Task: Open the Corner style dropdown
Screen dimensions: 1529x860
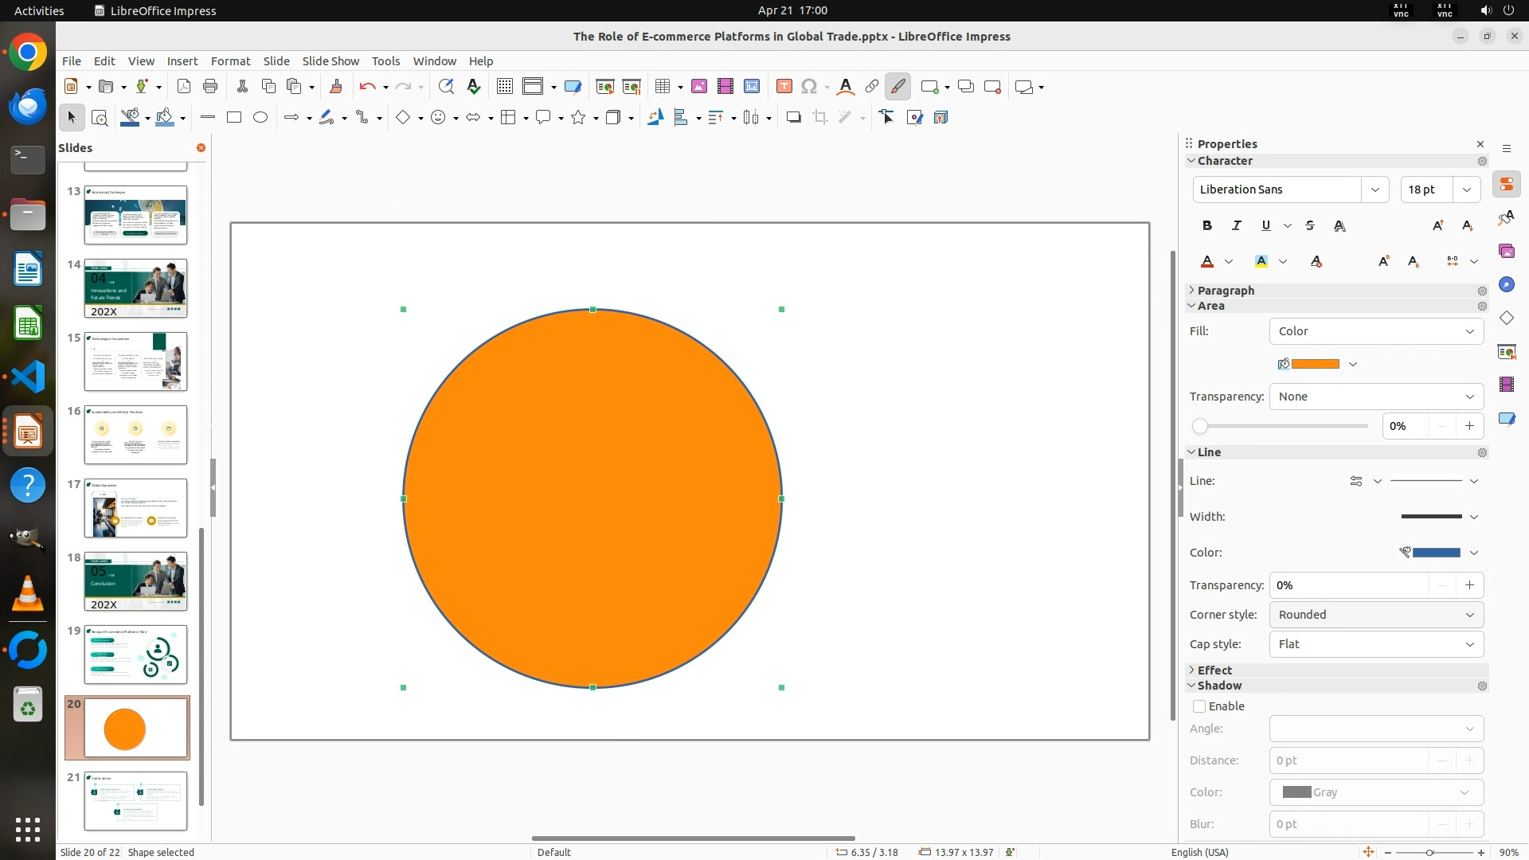Action: tap(1376, 615)
